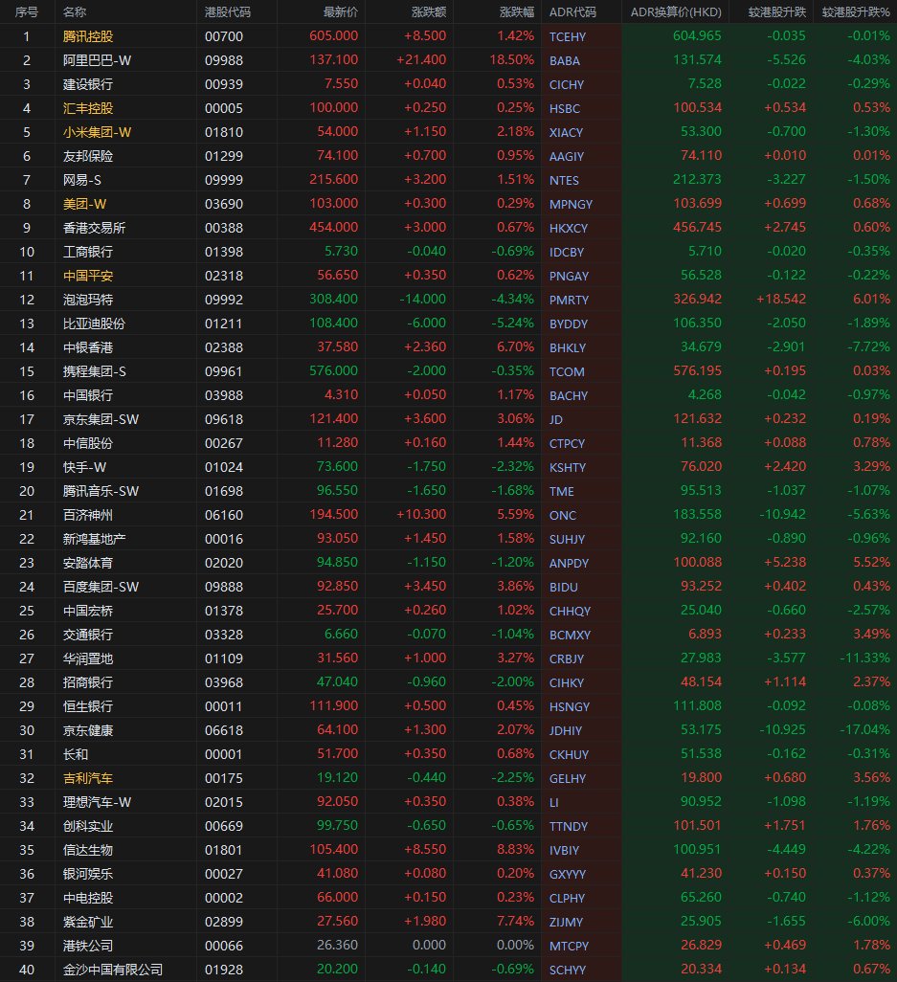
Task: Select the 携程集团-S stock name
Action: pyautogui.click(x=95, y=371)
